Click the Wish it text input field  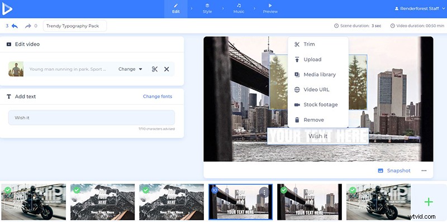pos(92,118)
